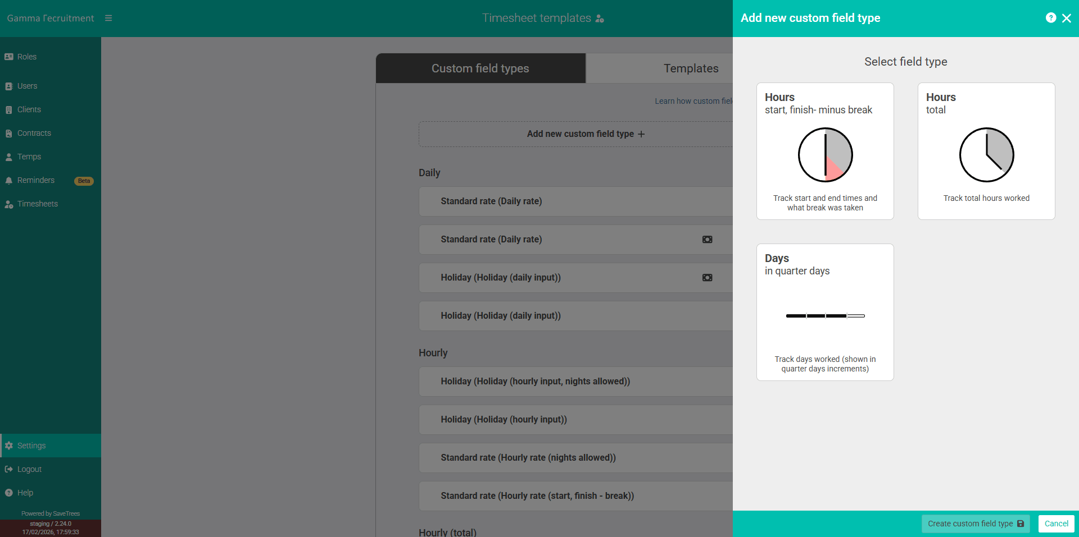This screenshot has width=1079, height=537.
Task: Click the Create custom field type button
Action: (976, 523)
